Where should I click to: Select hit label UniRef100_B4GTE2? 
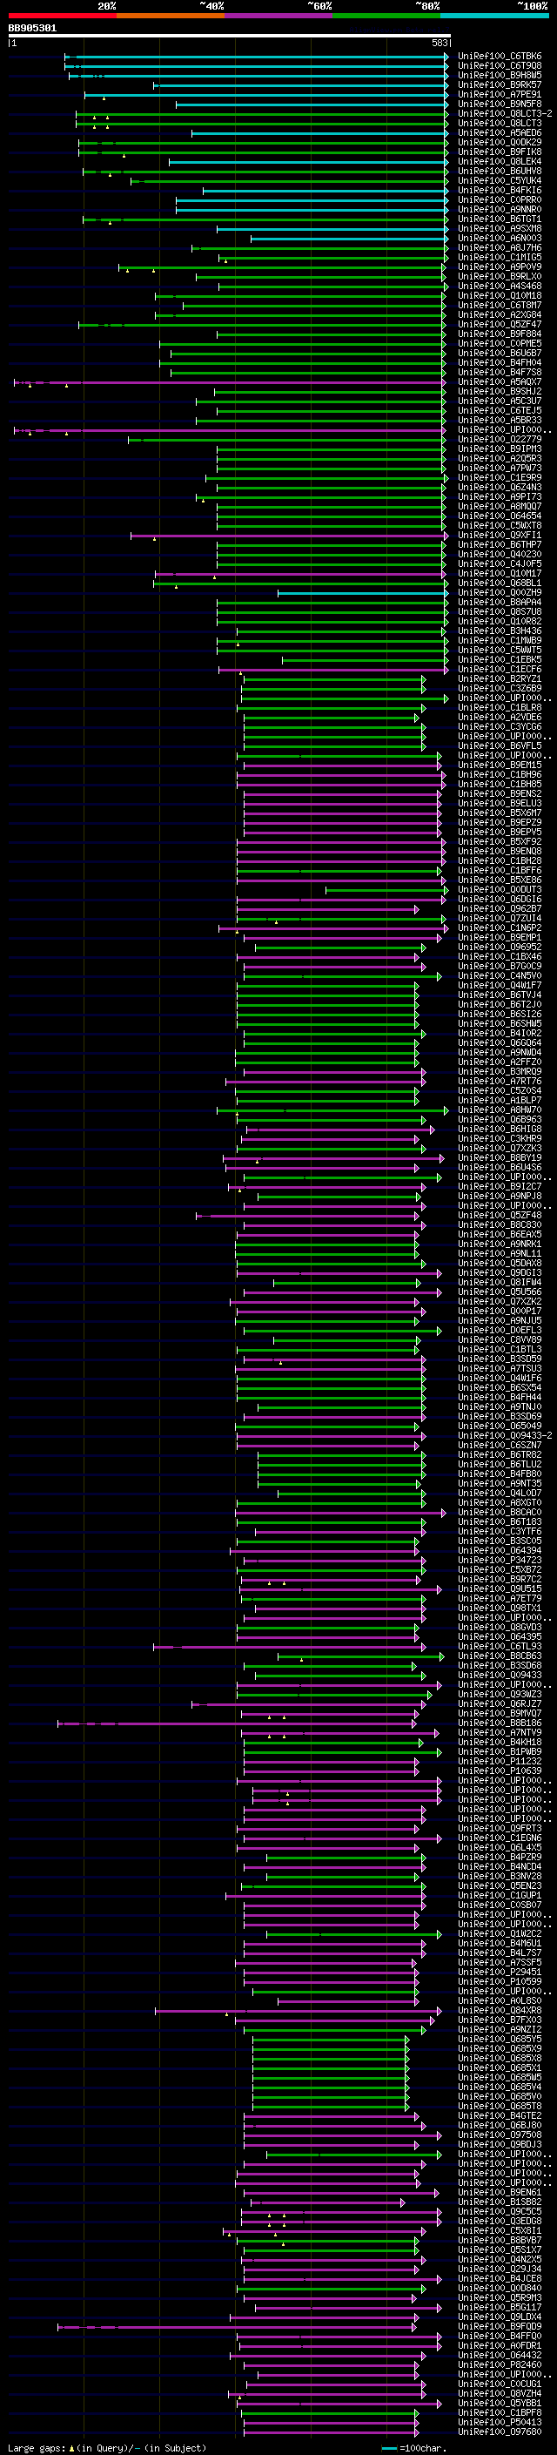(500, 2115)
